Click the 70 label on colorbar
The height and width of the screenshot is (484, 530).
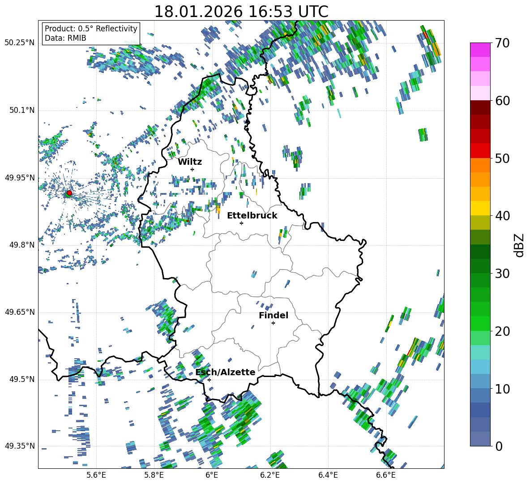click(502, 43)
